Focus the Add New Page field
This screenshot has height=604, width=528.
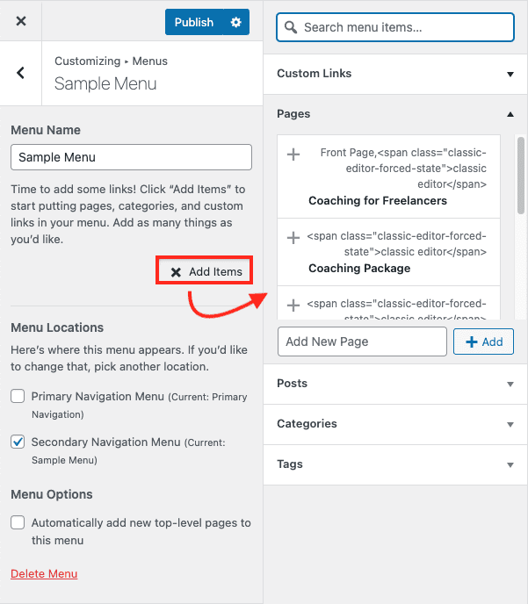[x=362, y=342]
